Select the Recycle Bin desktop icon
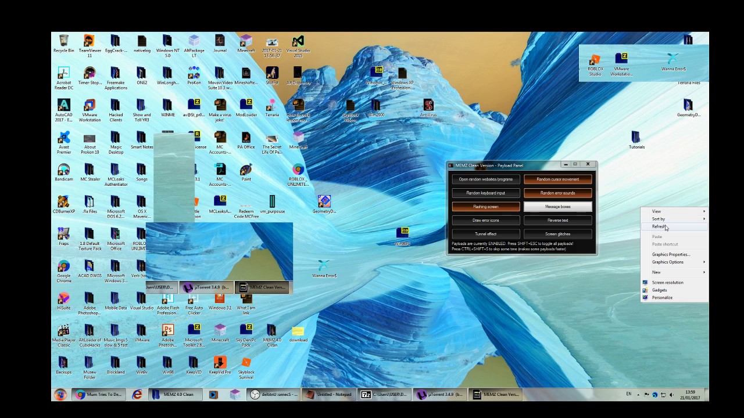Viewport: 744px width, 418px height. [x=63, y=44]
